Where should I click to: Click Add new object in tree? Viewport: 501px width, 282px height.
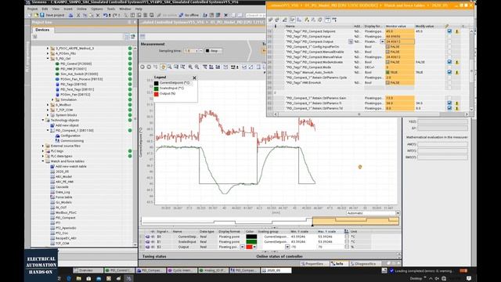[67, 125]
